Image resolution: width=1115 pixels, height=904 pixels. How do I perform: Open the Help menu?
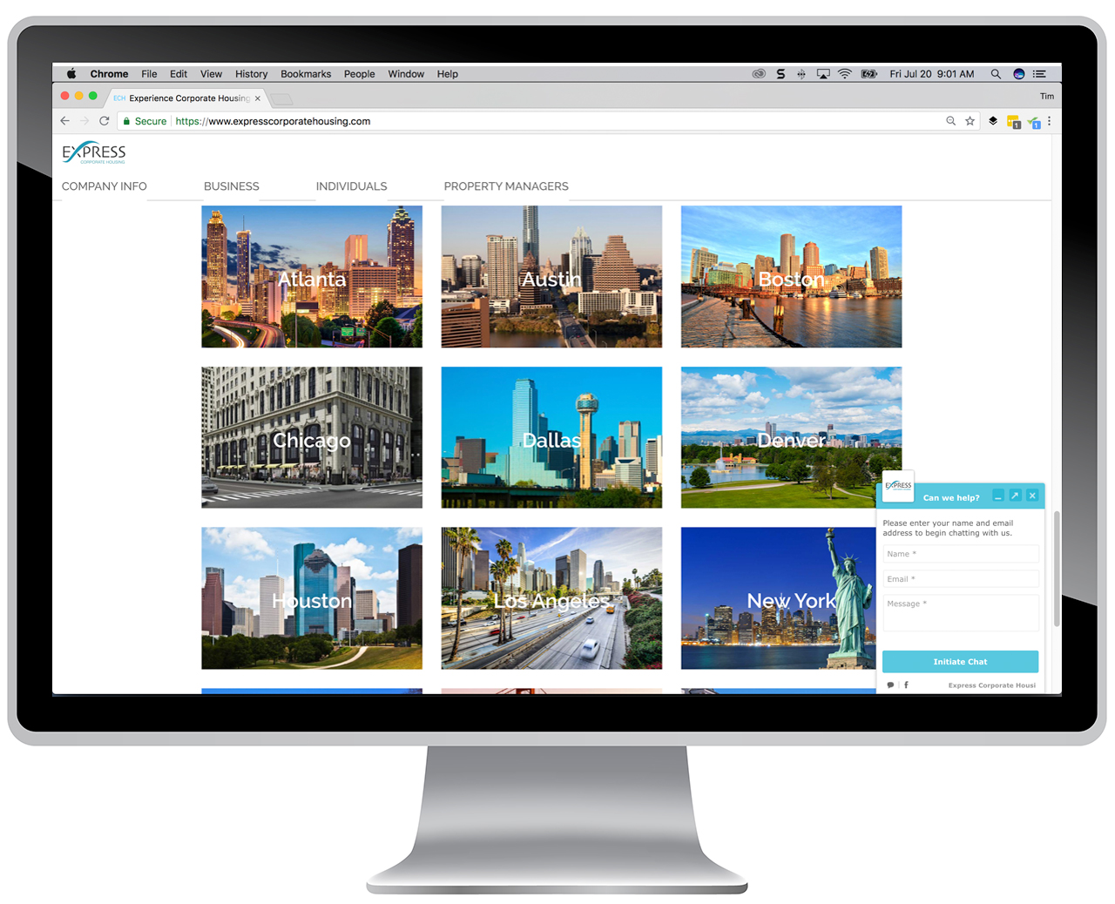[x=448, y=74]
